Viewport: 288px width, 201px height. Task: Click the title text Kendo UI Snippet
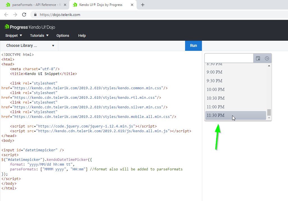coord(42,74)
